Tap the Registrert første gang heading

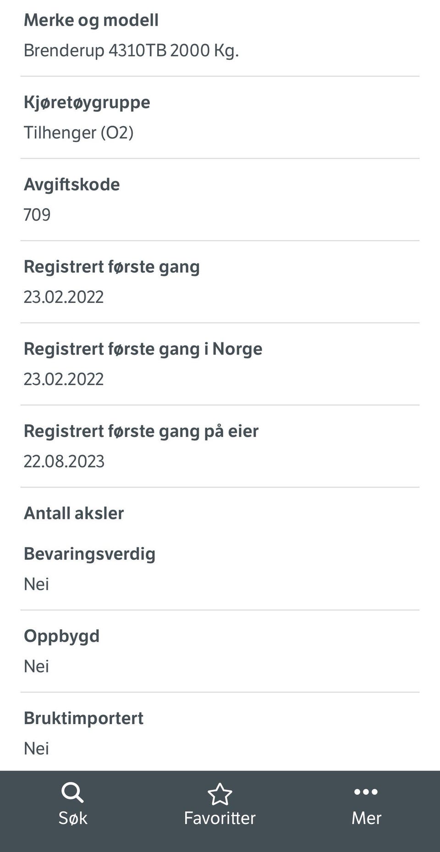pos(112,267)
